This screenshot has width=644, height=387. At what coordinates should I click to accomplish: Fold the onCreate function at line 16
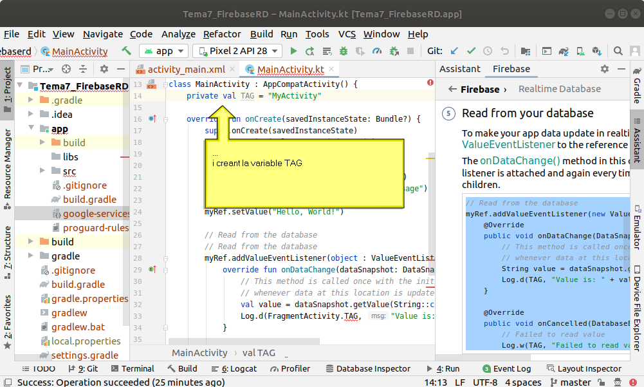coord(165,119)
